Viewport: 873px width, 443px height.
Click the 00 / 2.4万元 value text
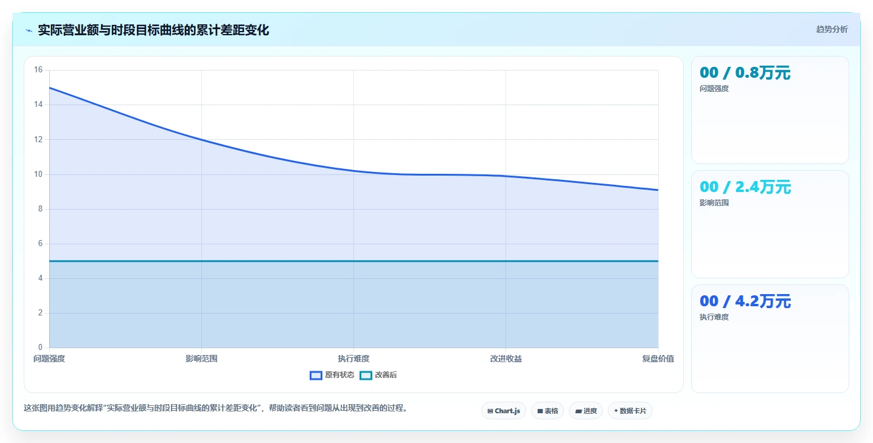click(745, 187)
